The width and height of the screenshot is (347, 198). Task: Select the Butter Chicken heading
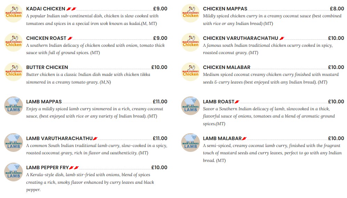coord(47,67)
